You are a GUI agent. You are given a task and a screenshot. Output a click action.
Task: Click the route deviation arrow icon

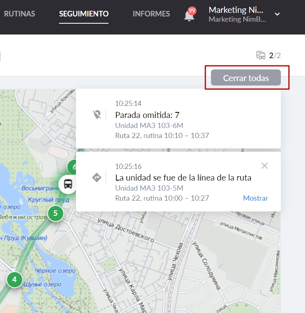pos(97,177)
